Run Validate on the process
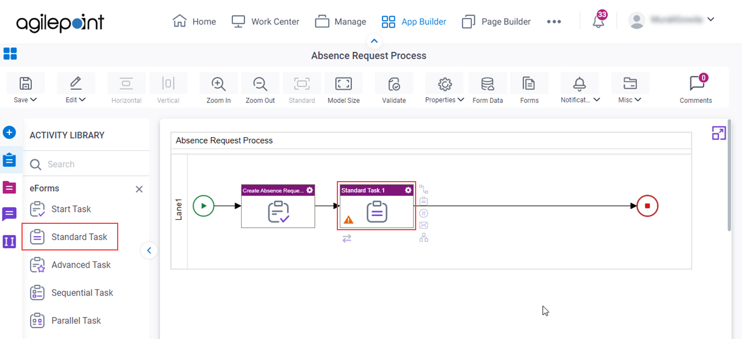 pos(394,84)
